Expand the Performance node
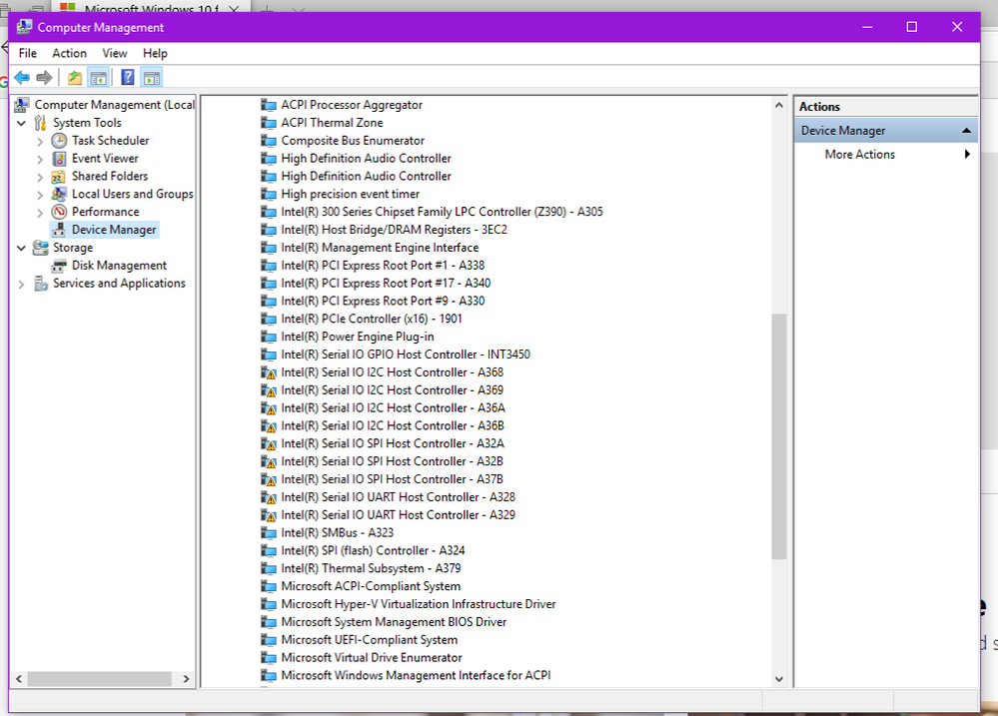The width and height of the screenshot is (998, 716). 40,213
